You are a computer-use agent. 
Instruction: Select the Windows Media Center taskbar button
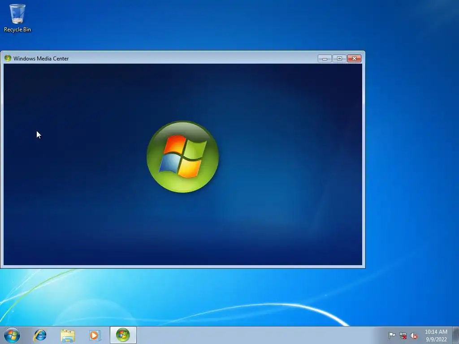[x=123, y=335]
